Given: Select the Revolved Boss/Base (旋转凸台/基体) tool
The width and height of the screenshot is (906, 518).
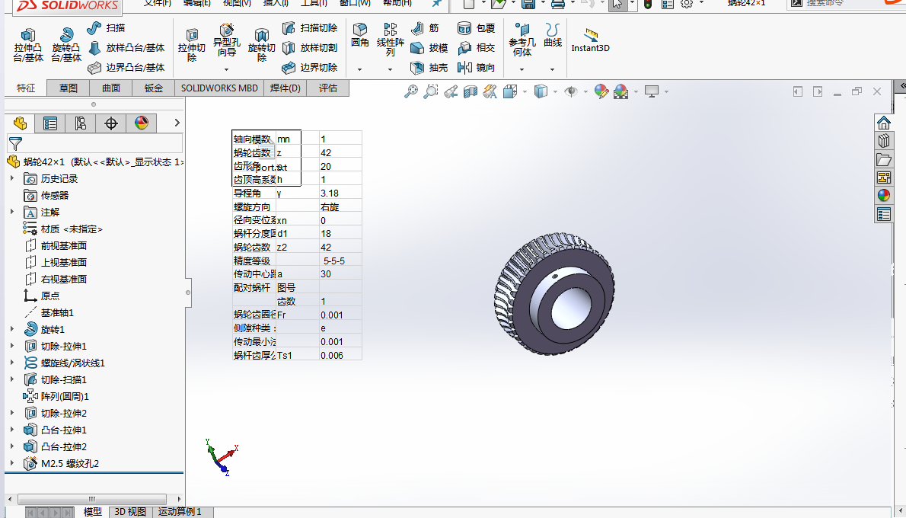Looking at the screenshot, I should 66,44.
